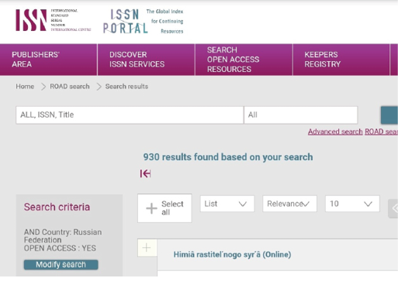398x285 pixels.
Task: Collapse side panel with right edge arrow
Action: [393, 208]
